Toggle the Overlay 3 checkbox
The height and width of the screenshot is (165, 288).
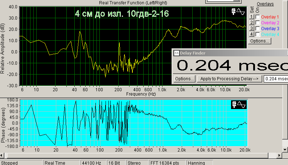pos(258,29)
